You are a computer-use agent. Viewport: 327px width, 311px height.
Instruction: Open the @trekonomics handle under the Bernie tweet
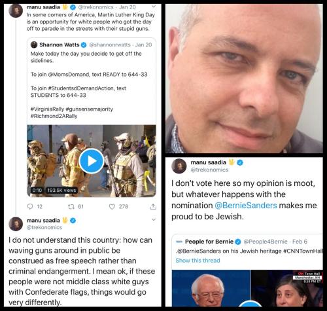[x=209, y=170]
